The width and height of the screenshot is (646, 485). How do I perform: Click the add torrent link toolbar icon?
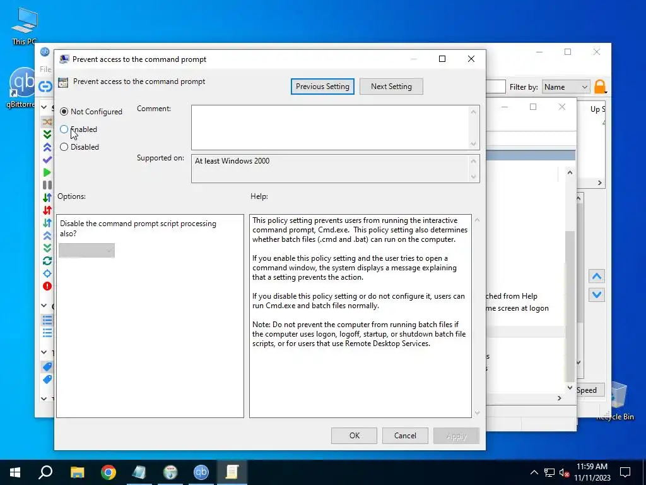(45, 87)
